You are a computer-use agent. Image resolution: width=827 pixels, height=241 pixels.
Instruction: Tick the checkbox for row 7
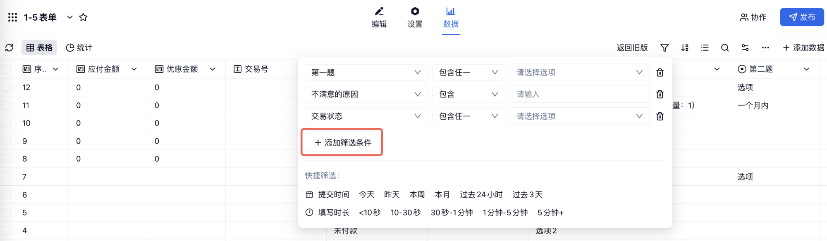coord(6,177)
